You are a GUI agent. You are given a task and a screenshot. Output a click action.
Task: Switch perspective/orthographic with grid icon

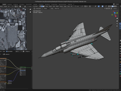117,26
